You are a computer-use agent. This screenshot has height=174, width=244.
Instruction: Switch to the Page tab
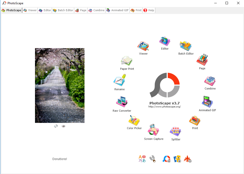[x=81, y=10]
